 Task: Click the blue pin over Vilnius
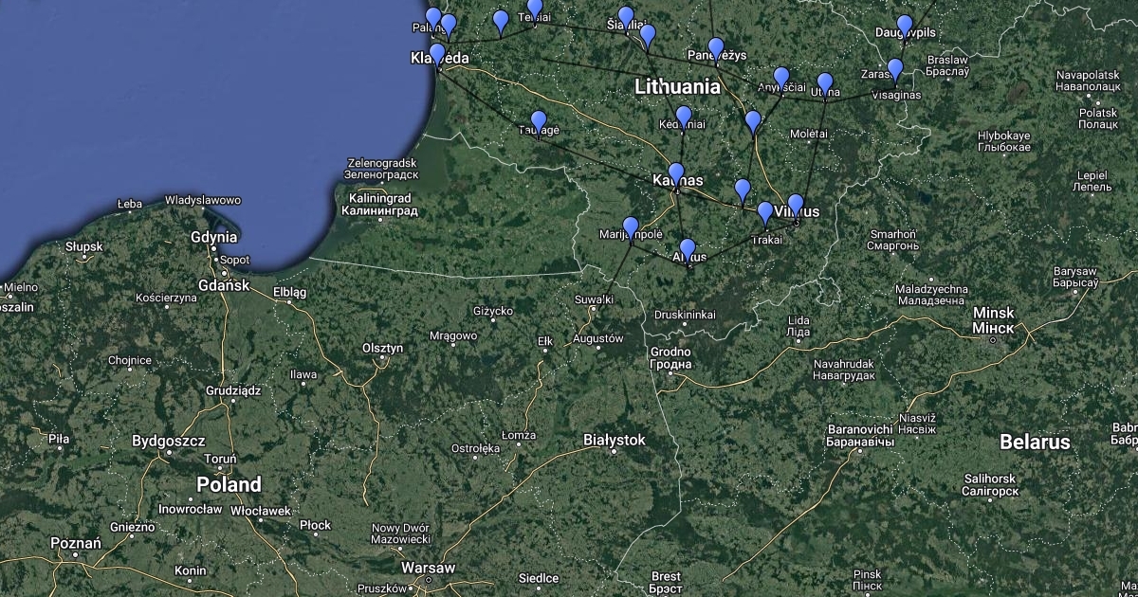click(796, 206)
